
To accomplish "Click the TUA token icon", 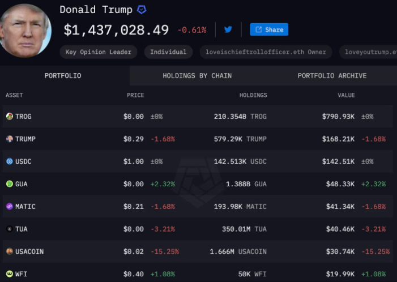I will (10, 229).
